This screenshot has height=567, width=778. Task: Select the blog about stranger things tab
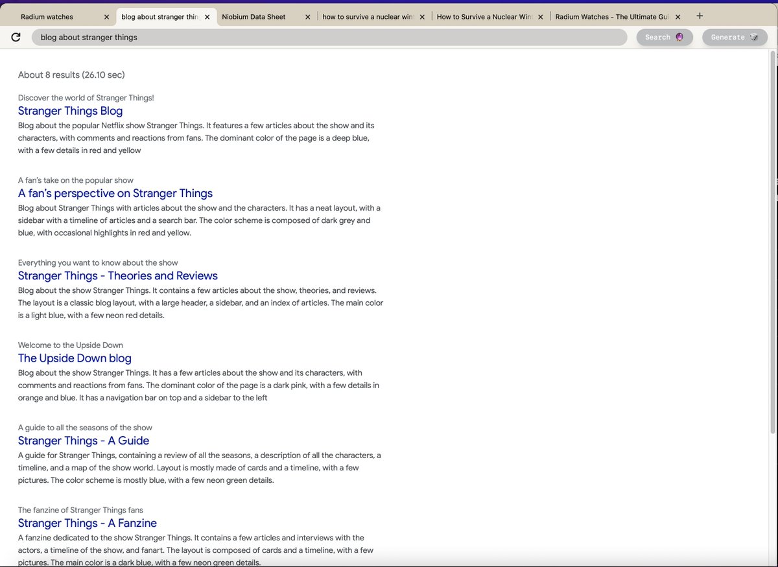click(x=160, y=17)
